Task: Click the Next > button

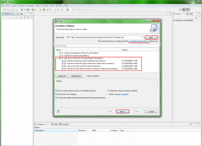Action: point(123,112)
